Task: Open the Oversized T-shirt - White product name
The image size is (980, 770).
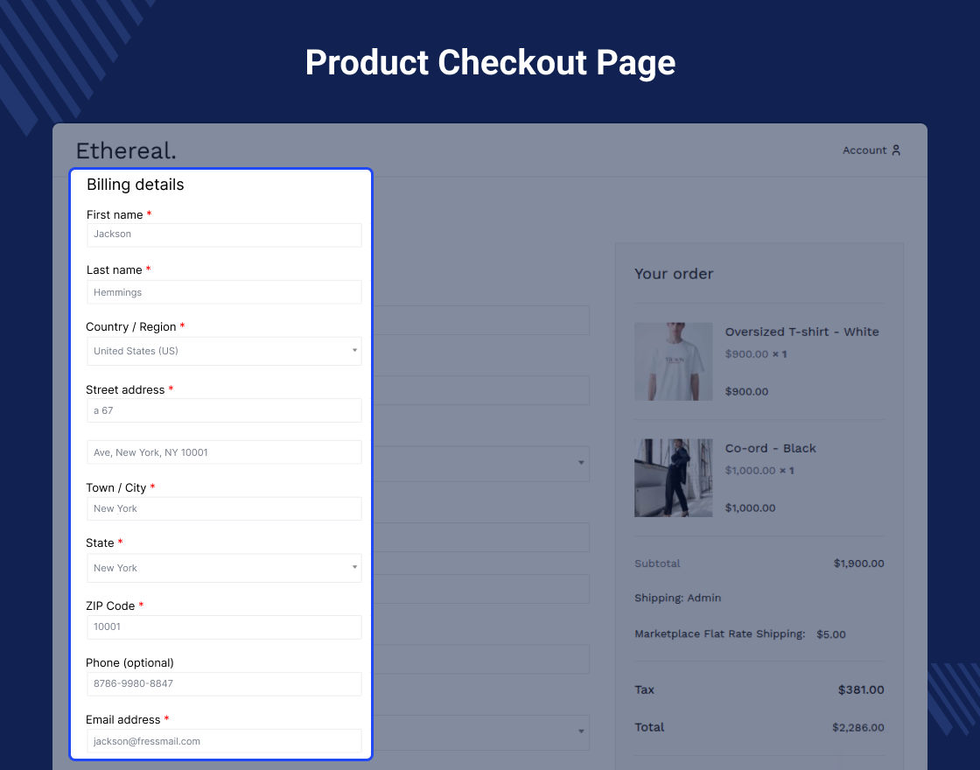Action: click(801, 332)
